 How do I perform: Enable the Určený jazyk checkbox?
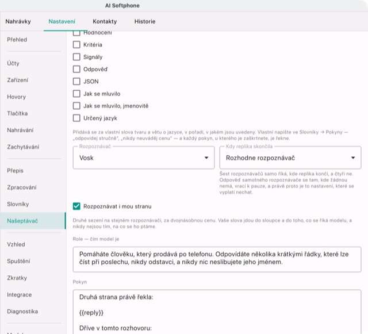coord(76,118)
